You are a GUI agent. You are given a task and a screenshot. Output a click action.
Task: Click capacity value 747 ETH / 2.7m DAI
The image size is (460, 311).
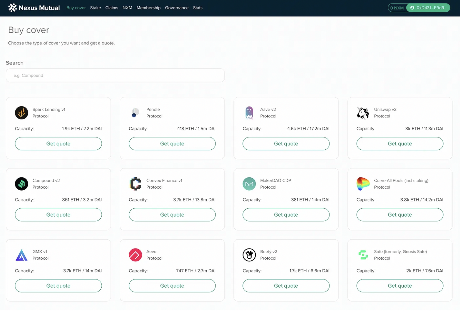(x=196, y=271)
